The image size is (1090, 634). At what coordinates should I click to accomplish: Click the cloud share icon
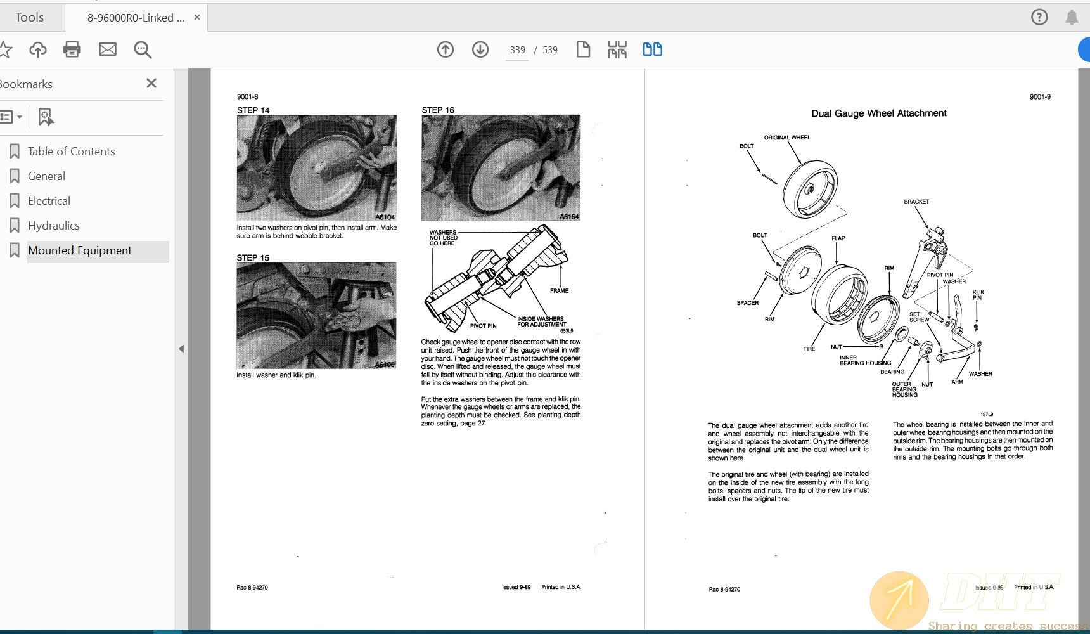37,49
